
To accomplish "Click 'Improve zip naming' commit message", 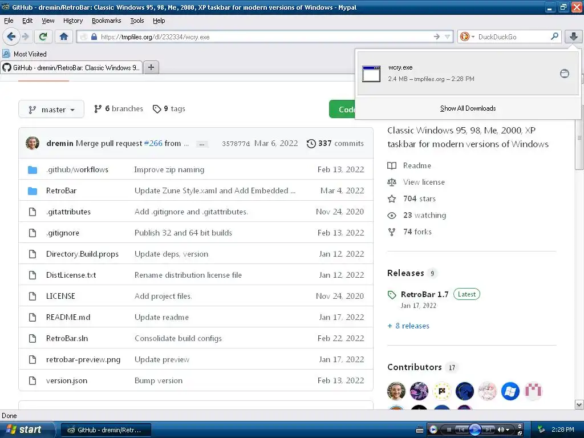I will coord(169,169).
